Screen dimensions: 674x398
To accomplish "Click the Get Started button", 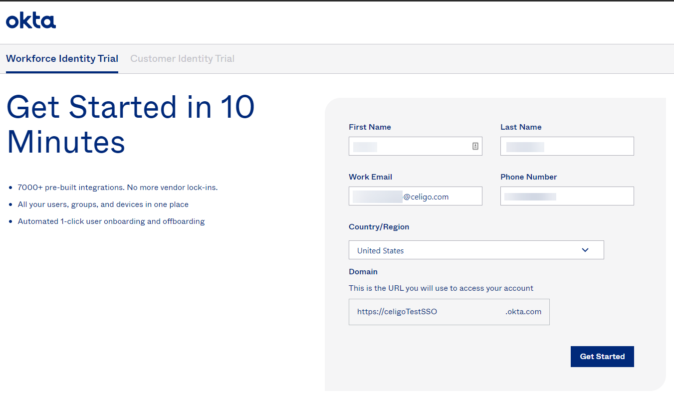I will point(602,357).
